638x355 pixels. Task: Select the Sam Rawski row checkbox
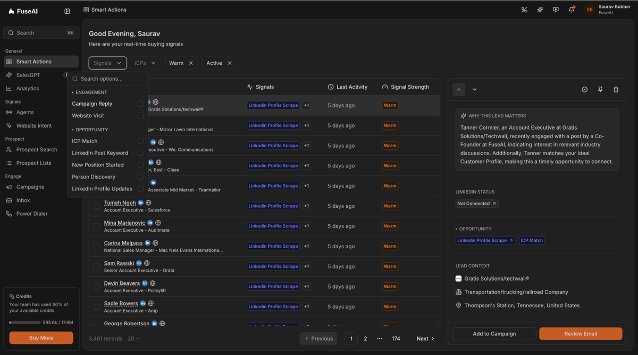coord(97,266)
